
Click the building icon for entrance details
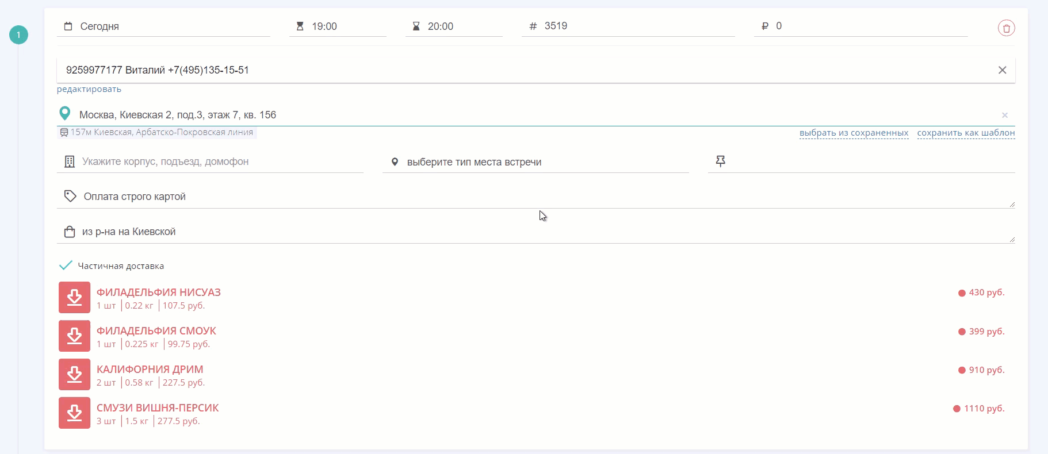tap(70, 161)
